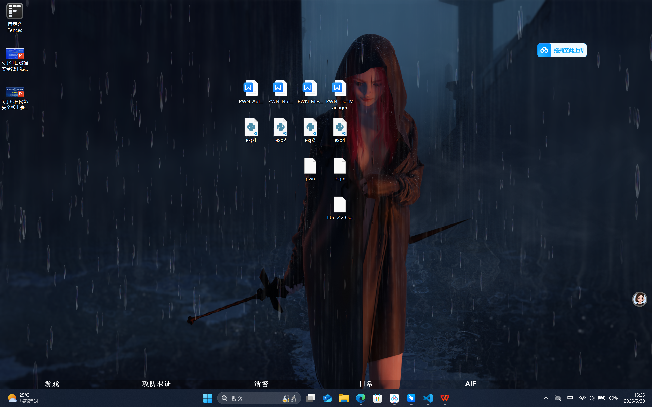The height and width of the screenshot is (407, 652).
Task: Select the exp1 Python file
Action: pyautogui.click(x=251, y=131)
